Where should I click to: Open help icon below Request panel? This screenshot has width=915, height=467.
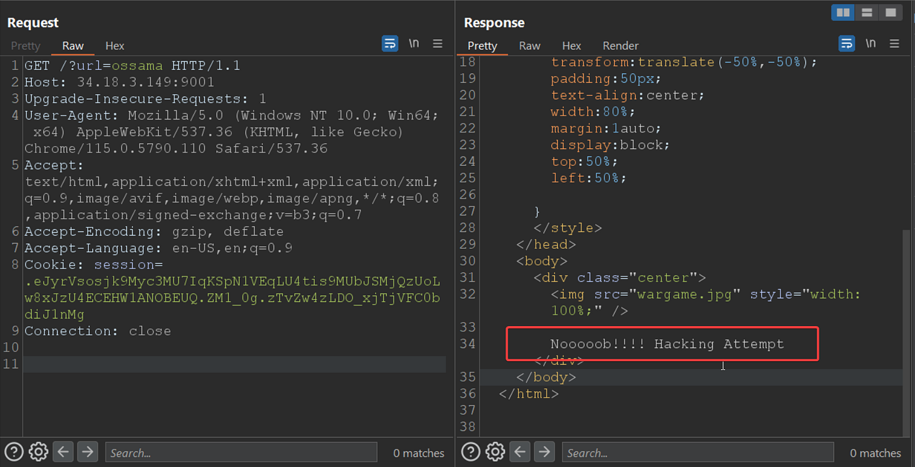click(x=14, y=451)
